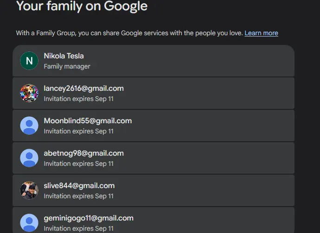This screenshot has width=320, height=233.
Task: Click geminigogo11's default avatar icon
Action: (x=29, y=223)
